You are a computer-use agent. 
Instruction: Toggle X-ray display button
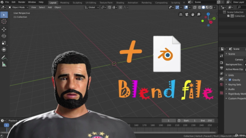[x=195, y=7]
